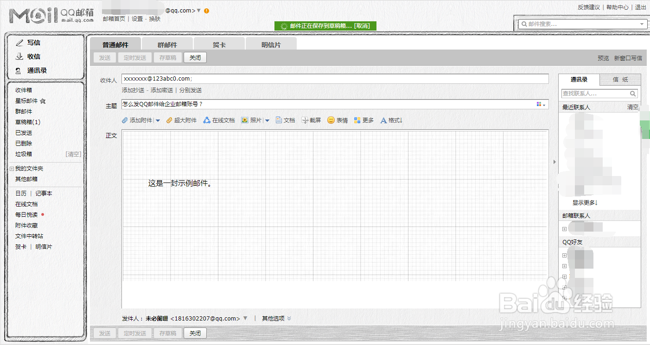Click the 格式 text format icon
Viewport: 650px width, 346px height.
click(383, 120)
